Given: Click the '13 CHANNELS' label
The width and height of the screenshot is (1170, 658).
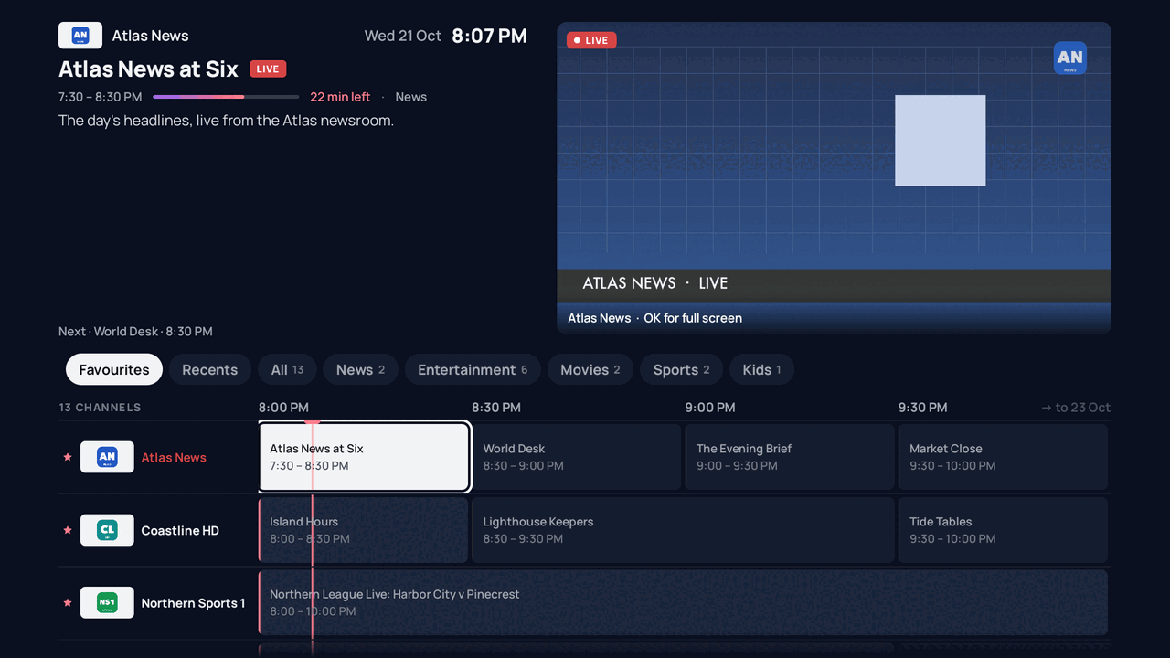Looking at the screenshot, I should click(100, 408).
